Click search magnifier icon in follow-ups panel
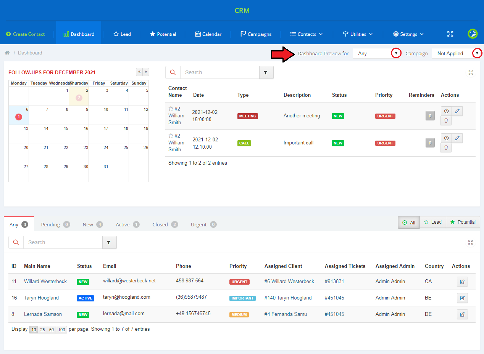Screen dimensions: 484x354 click(173, 72)
